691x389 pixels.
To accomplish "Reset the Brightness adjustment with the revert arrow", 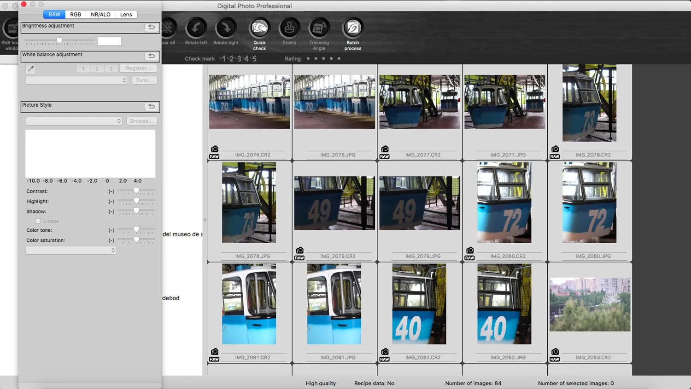I will click(x=151, y=27).
